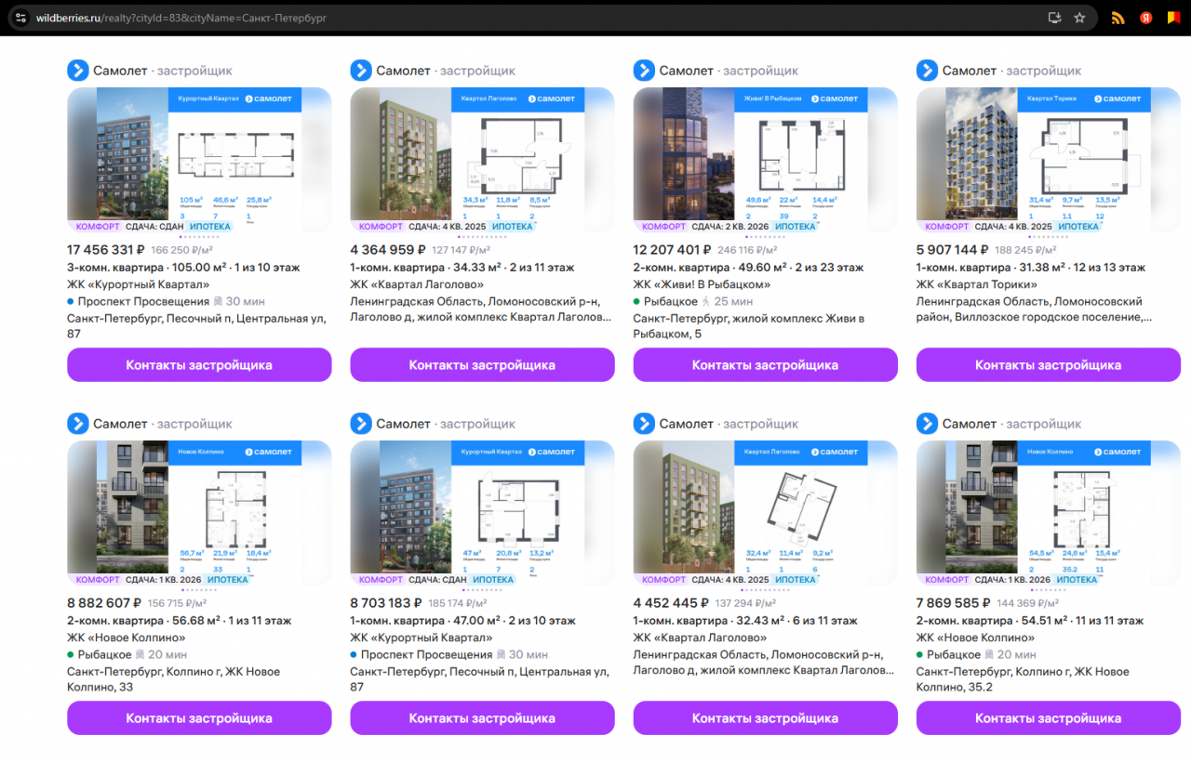Viewport: 1191px width, 762px height.
Task: Click the КОМФОРТ badge on the Квартал Торики card
Action: click(946, 227)
